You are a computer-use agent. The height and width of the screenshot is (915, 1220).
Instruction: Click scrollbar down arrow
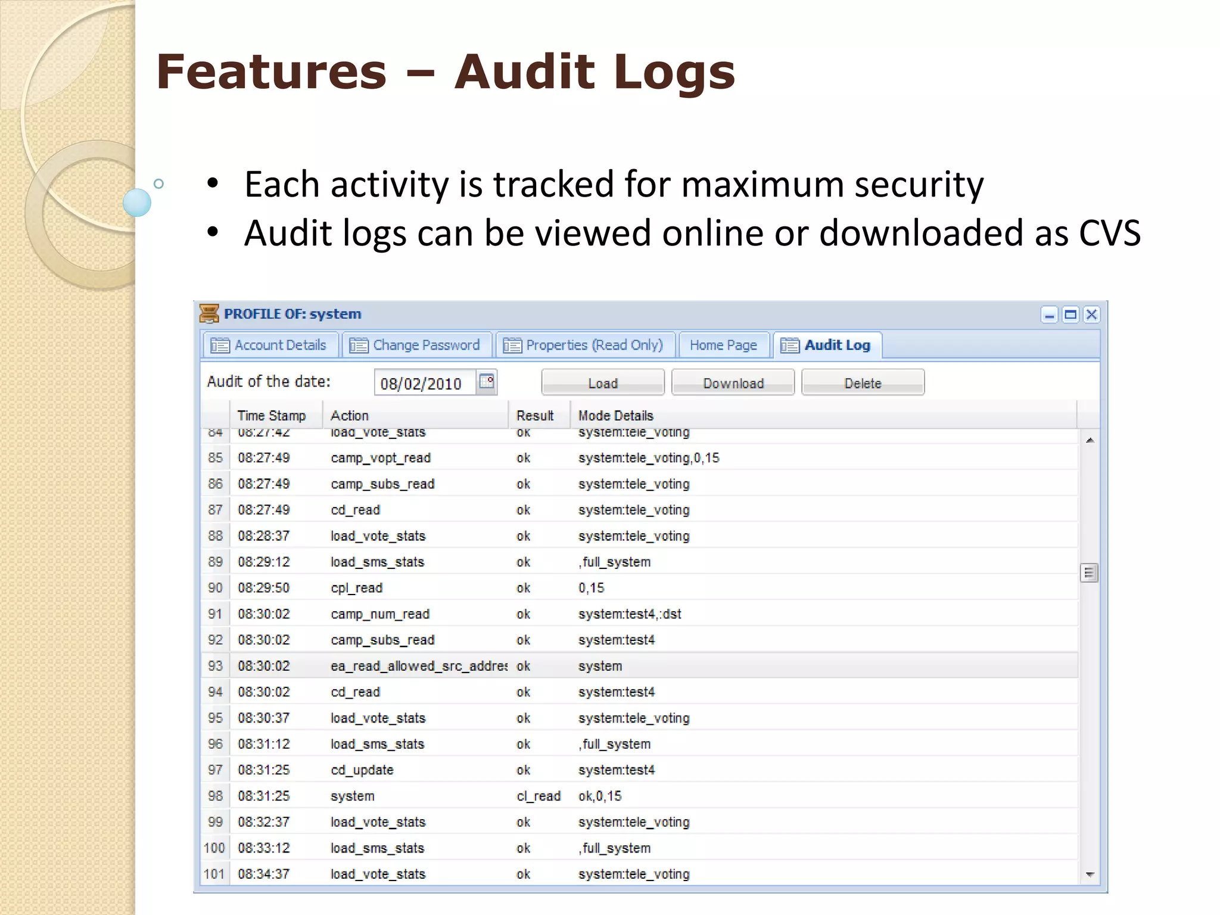(1090, 874)
